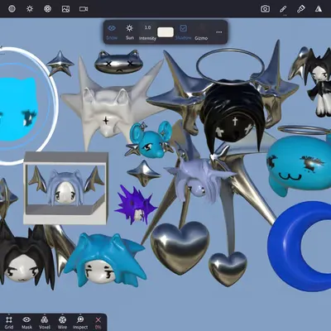
Task: Select the chrome cat face with X eyes
Action: pos(118,62)
